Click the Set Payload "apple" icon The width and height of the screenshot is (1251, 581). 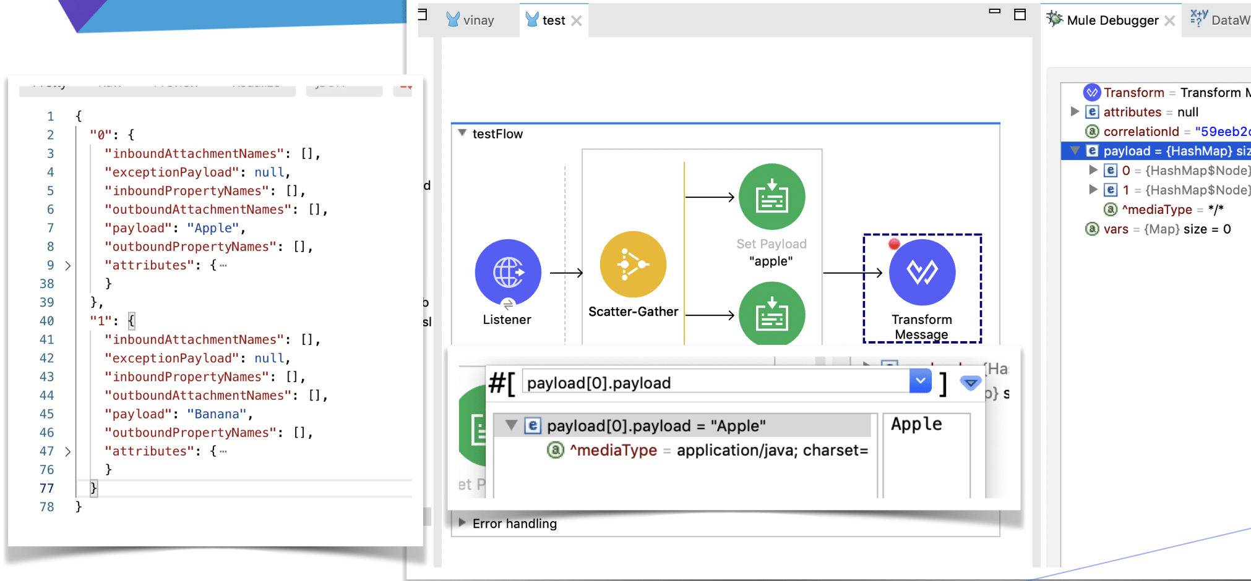coord(772,197)
